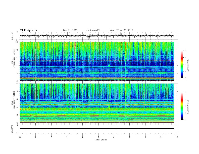This screenshot has height=154, width=199.
Task: Click the 'start UT = 23:50:0' text
Action: [x=121, y=30]
